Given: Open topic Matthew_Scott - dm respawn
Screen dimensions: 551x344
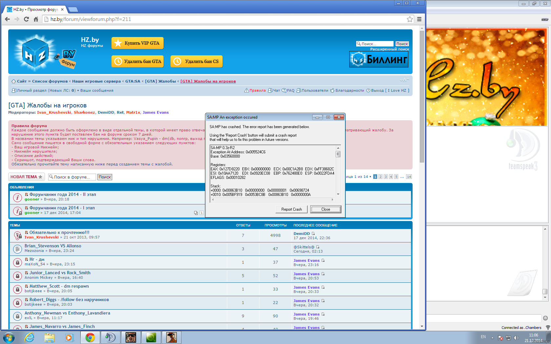Looking at the screenshot, I should [x=59, y=286].
